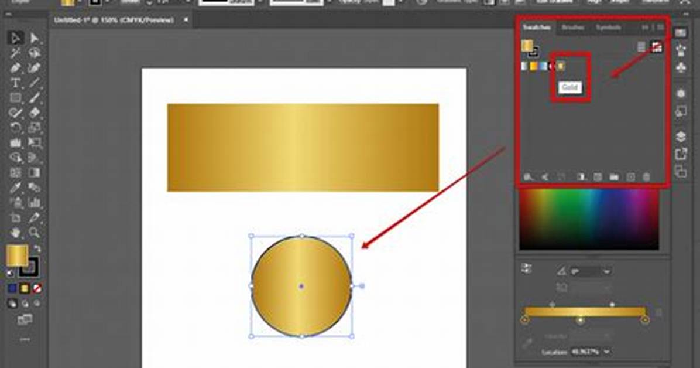Screen dimensions: 700x368
Task: Click Reverse Gradient icon in Gradient panel
Action: click(x=527, y=268)
